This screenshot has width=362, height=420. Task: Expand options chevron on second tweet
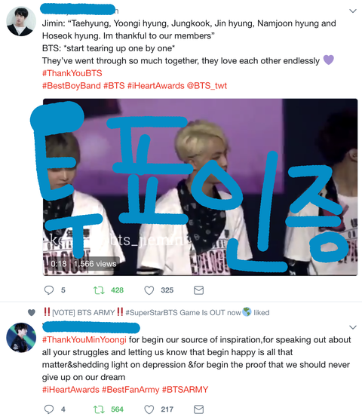tap(353, 327)
